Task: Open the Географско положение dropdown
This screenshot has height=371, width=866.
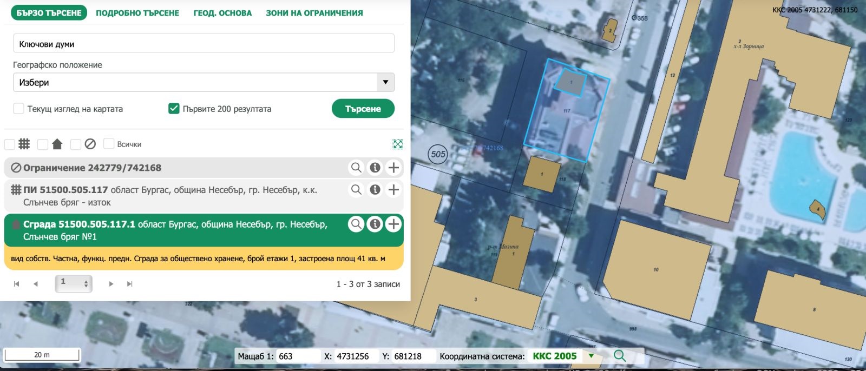Action: point(204,83)
